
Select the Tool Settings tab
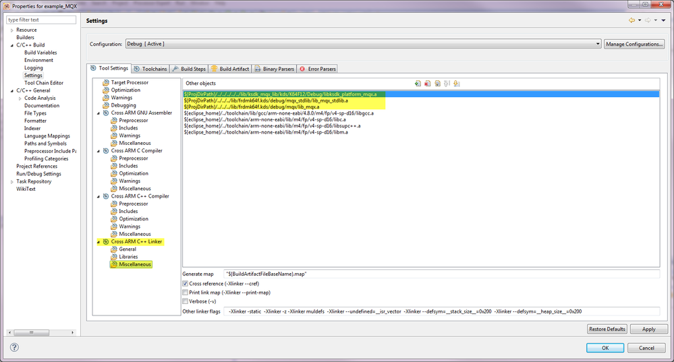[x=109, y=68]
